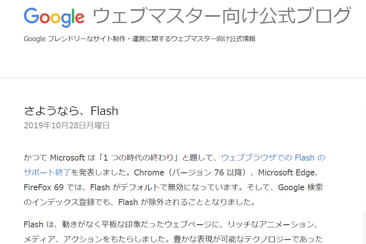The image size is (366, 244).
Task: Open the post title さようなら、Flash
Action: [71, 111]
